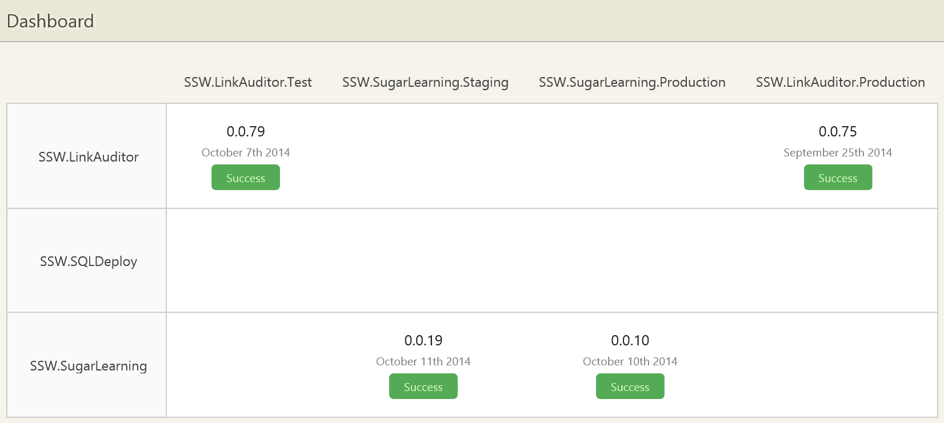Open release version 0.0.79
This screenshot has width=944, height=423.
[x=246, y=132]
